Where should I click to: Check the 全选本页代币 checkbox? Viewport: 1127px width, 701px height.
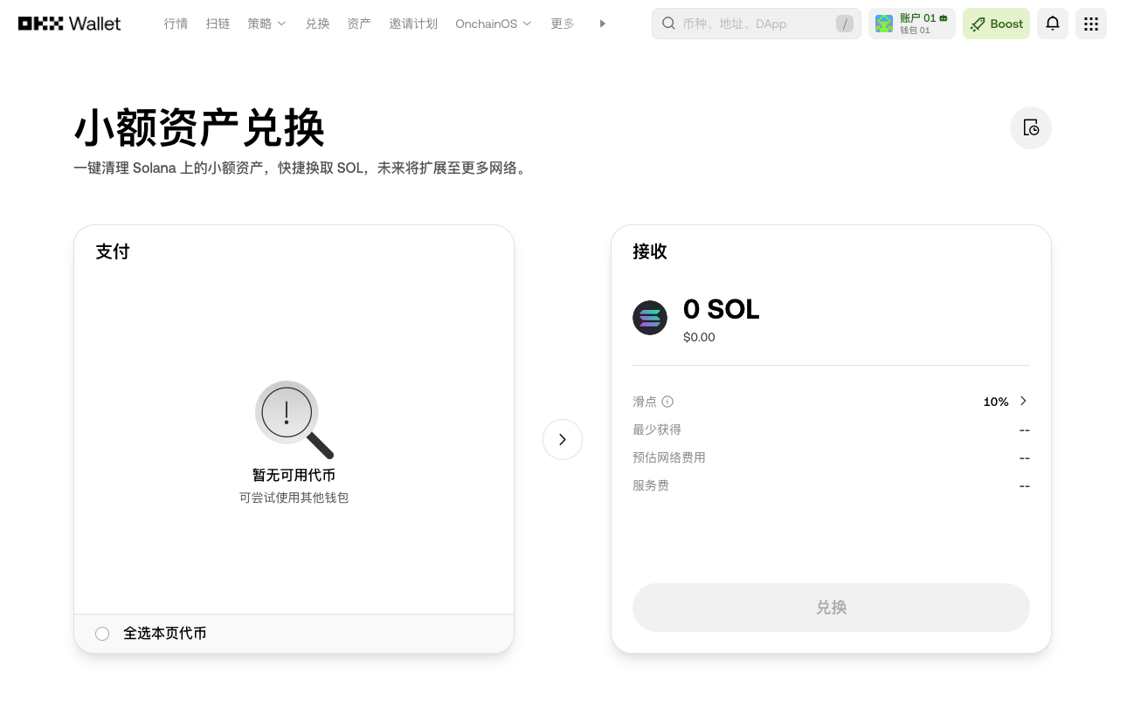102,633
